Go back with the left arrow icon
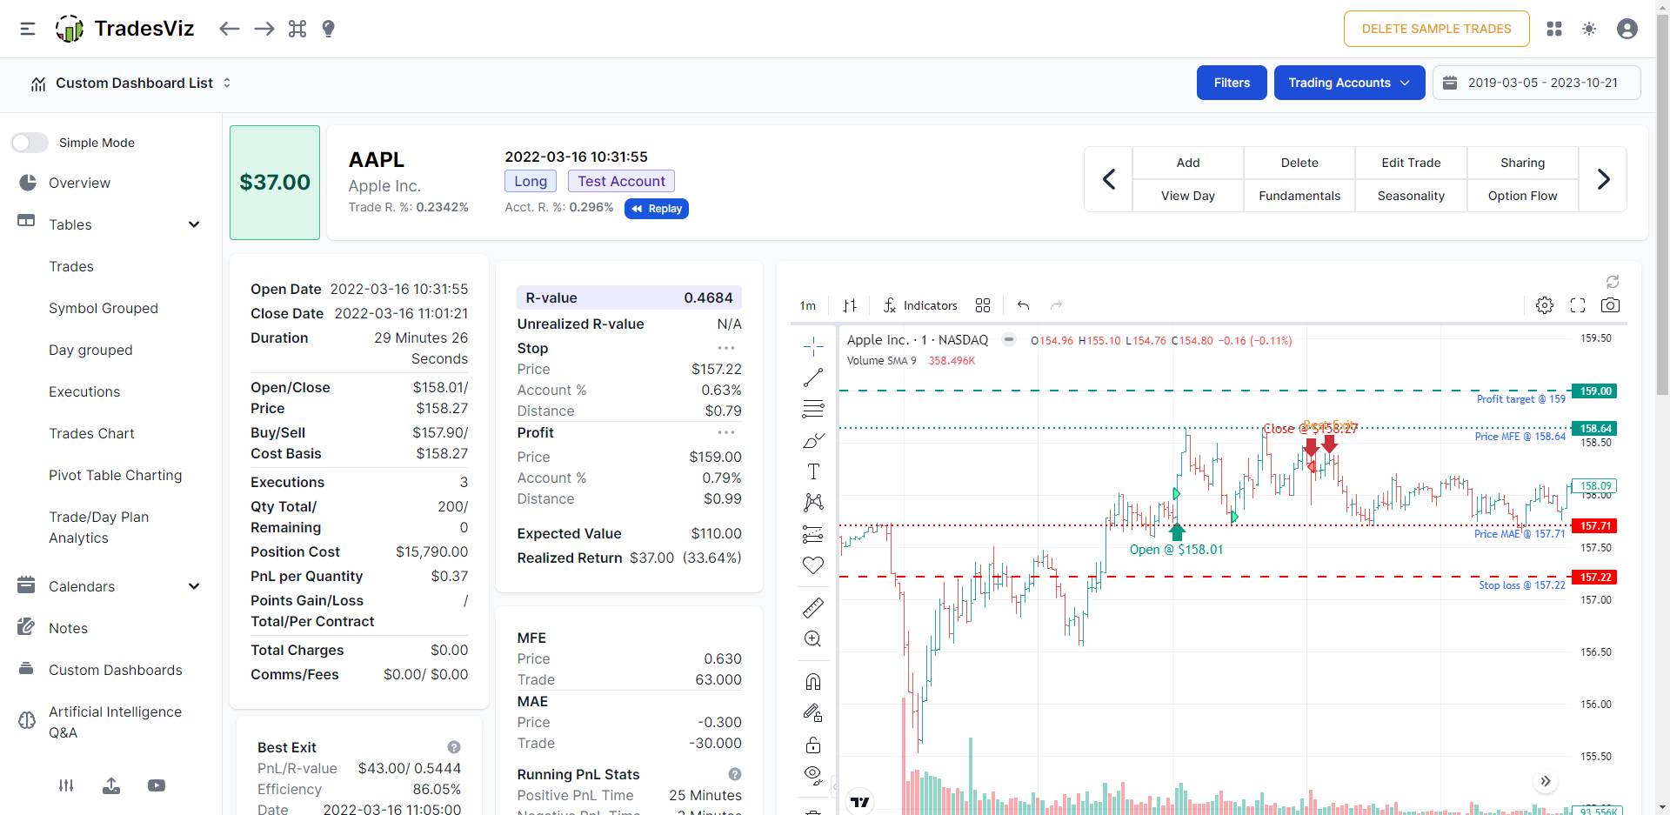 (230, 29)
